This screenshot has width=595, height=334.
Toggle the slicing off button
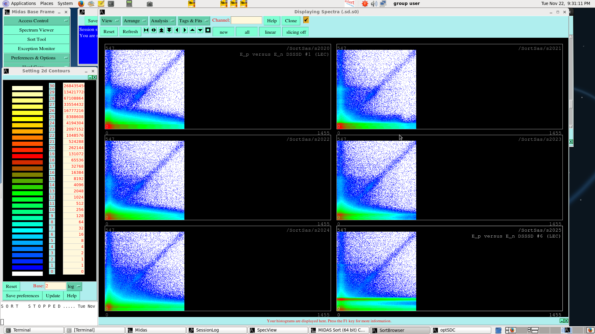[x=296, y=32]
